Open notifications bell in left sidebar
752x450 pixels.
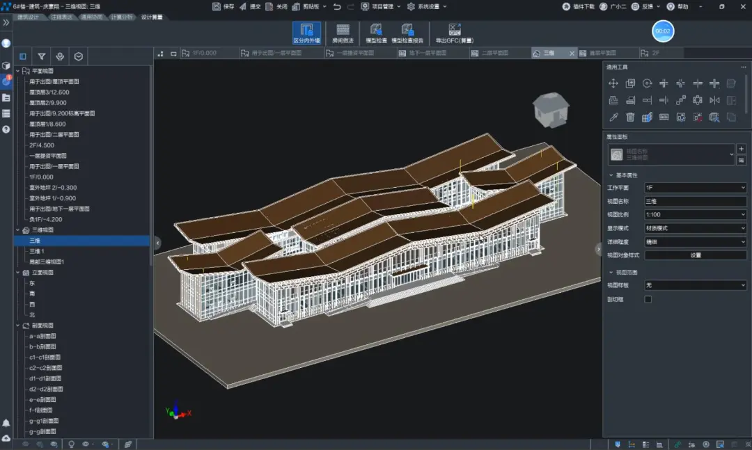tap(6, 423)
